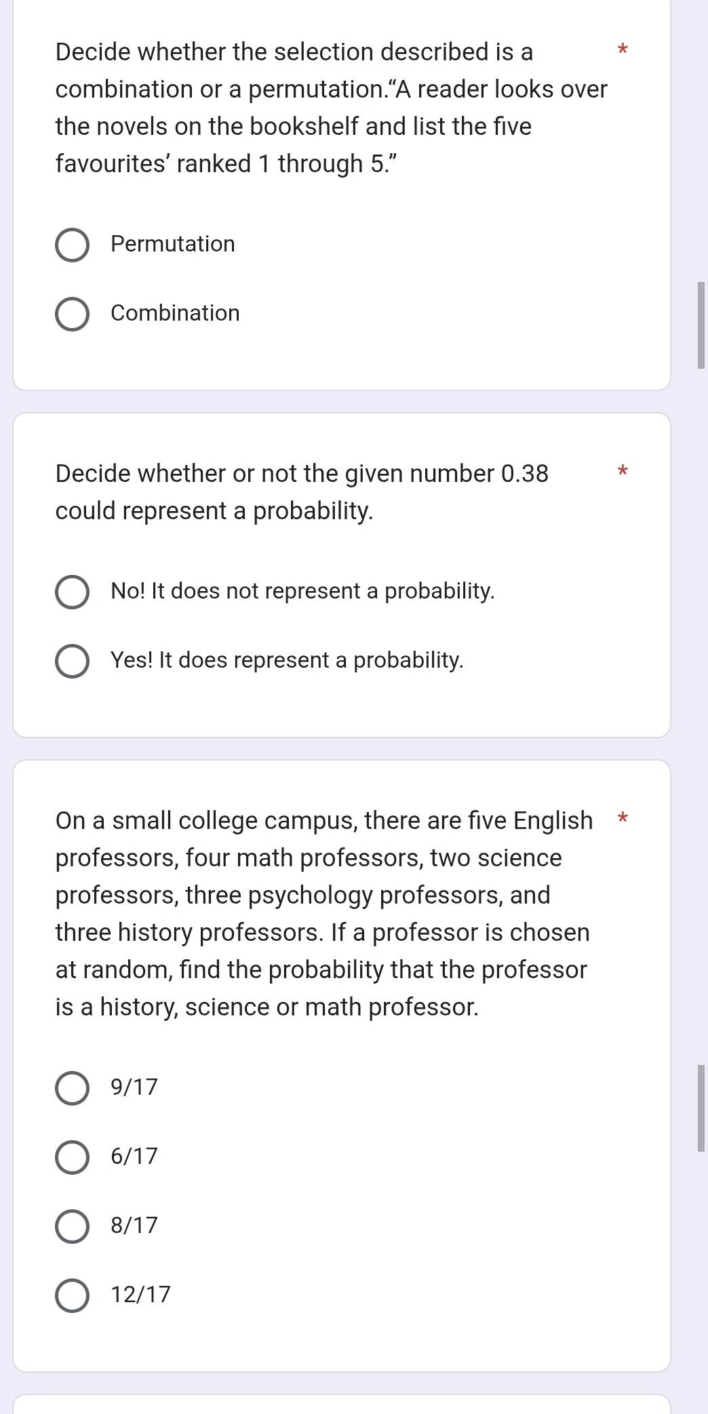Click the Permutation option label
The height and width of the screenshot is (1414, 708).
tap(173, 244)
